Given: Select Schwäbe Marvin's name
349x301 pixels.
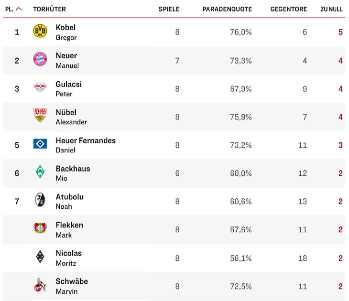Looking at the screenshot, I should (x=72, y=286).
